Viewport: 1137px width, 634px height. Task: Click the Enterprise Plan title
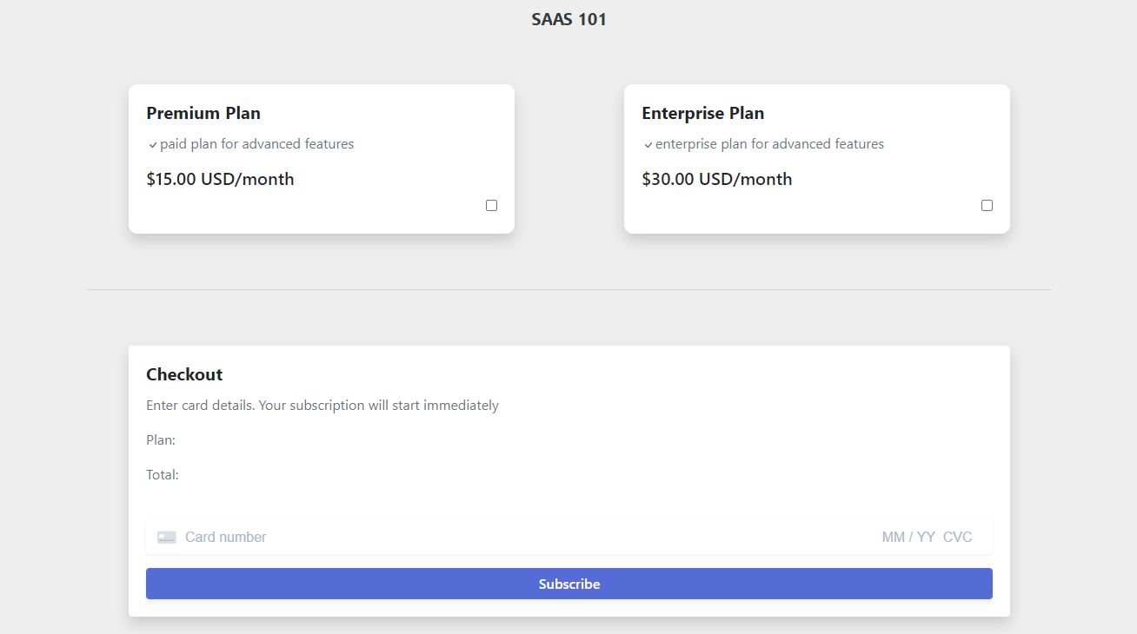coord(703,113)
